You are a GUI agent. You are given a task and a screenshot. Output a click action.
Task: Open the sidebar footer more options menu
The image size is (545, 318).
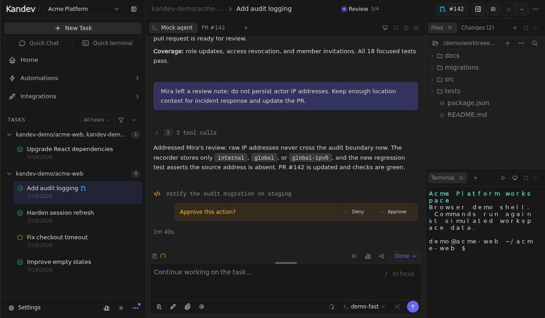(136, 308)
